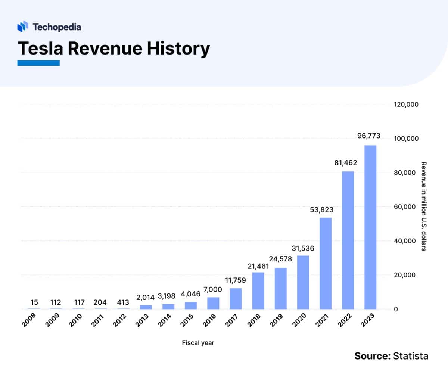Image resolution: width=448 pixels, height=379 pixels.
Task: Click the 120,000 y-axis tick label
Action: point(406,105)
